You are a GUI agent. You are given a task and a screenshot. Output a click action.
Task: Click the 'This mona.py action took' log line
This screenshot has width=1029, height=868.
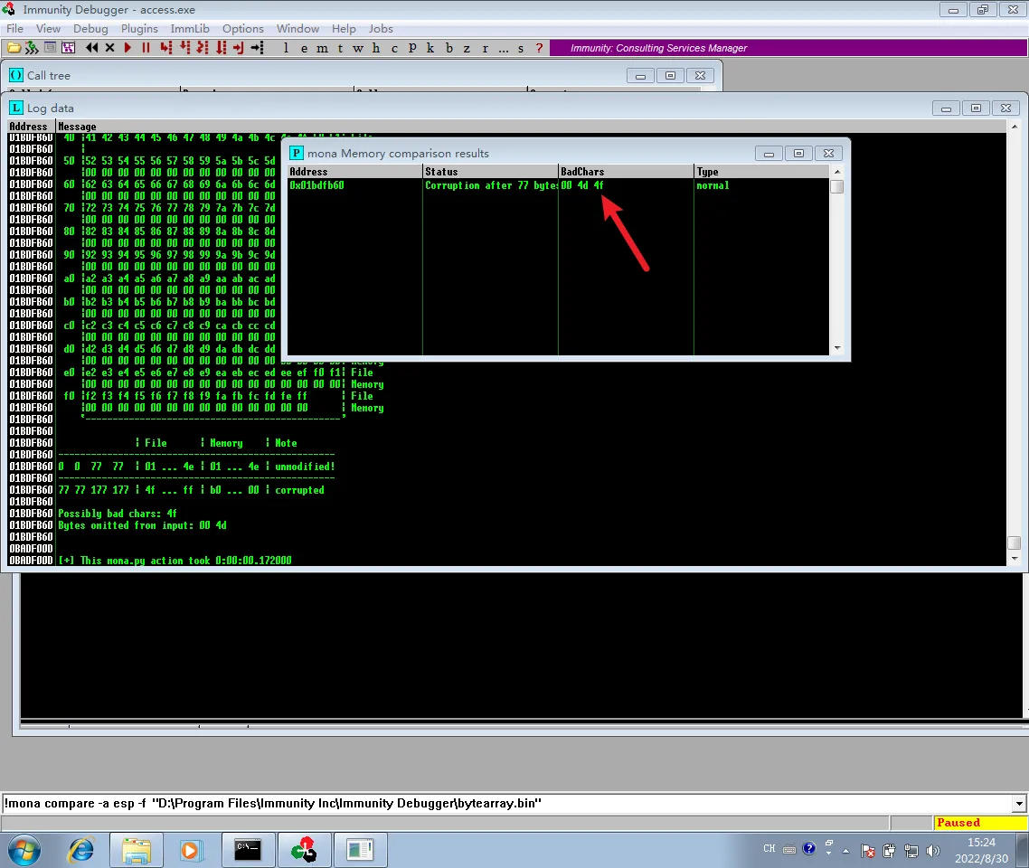coord(175,561)
